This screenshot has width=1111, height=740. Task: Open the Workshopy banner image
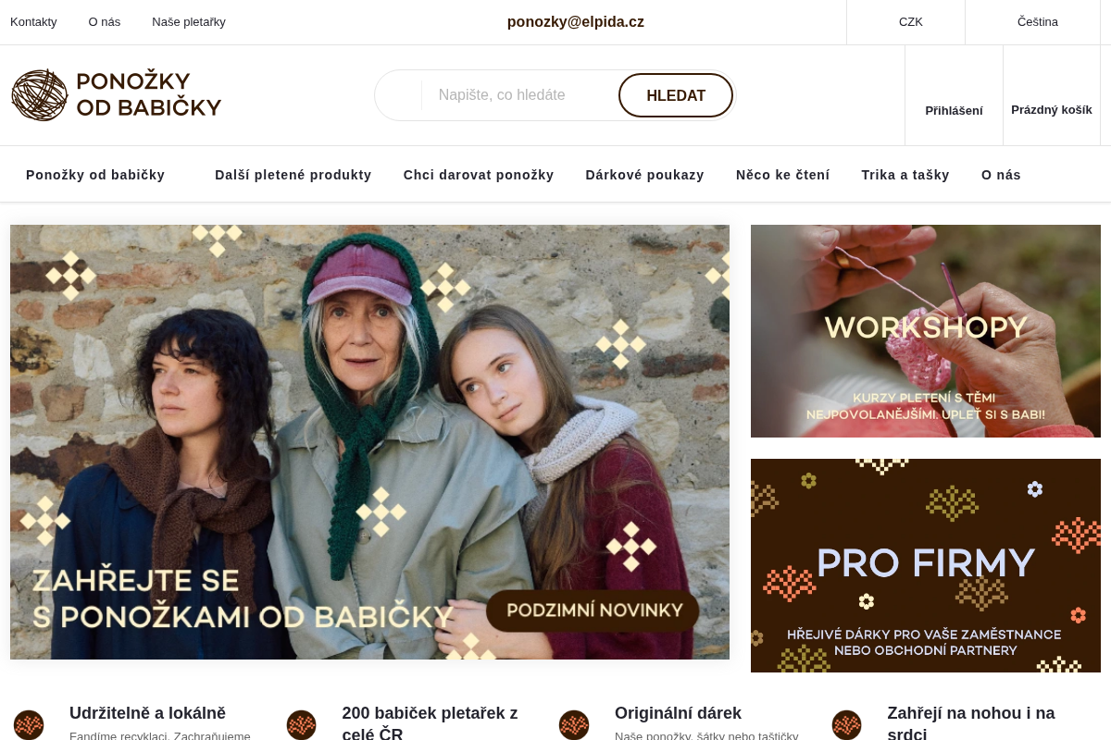(926, 331)
